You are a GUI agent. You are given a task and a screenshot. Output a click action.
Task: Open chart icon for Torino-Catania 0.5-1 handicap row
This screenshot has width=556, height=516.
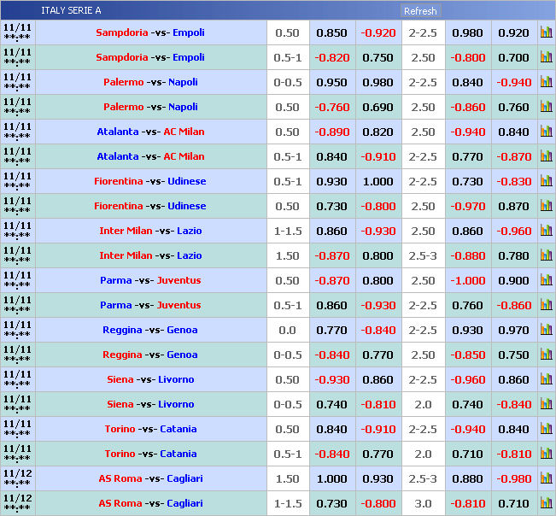pyautogui.click(x=547, y=454)
